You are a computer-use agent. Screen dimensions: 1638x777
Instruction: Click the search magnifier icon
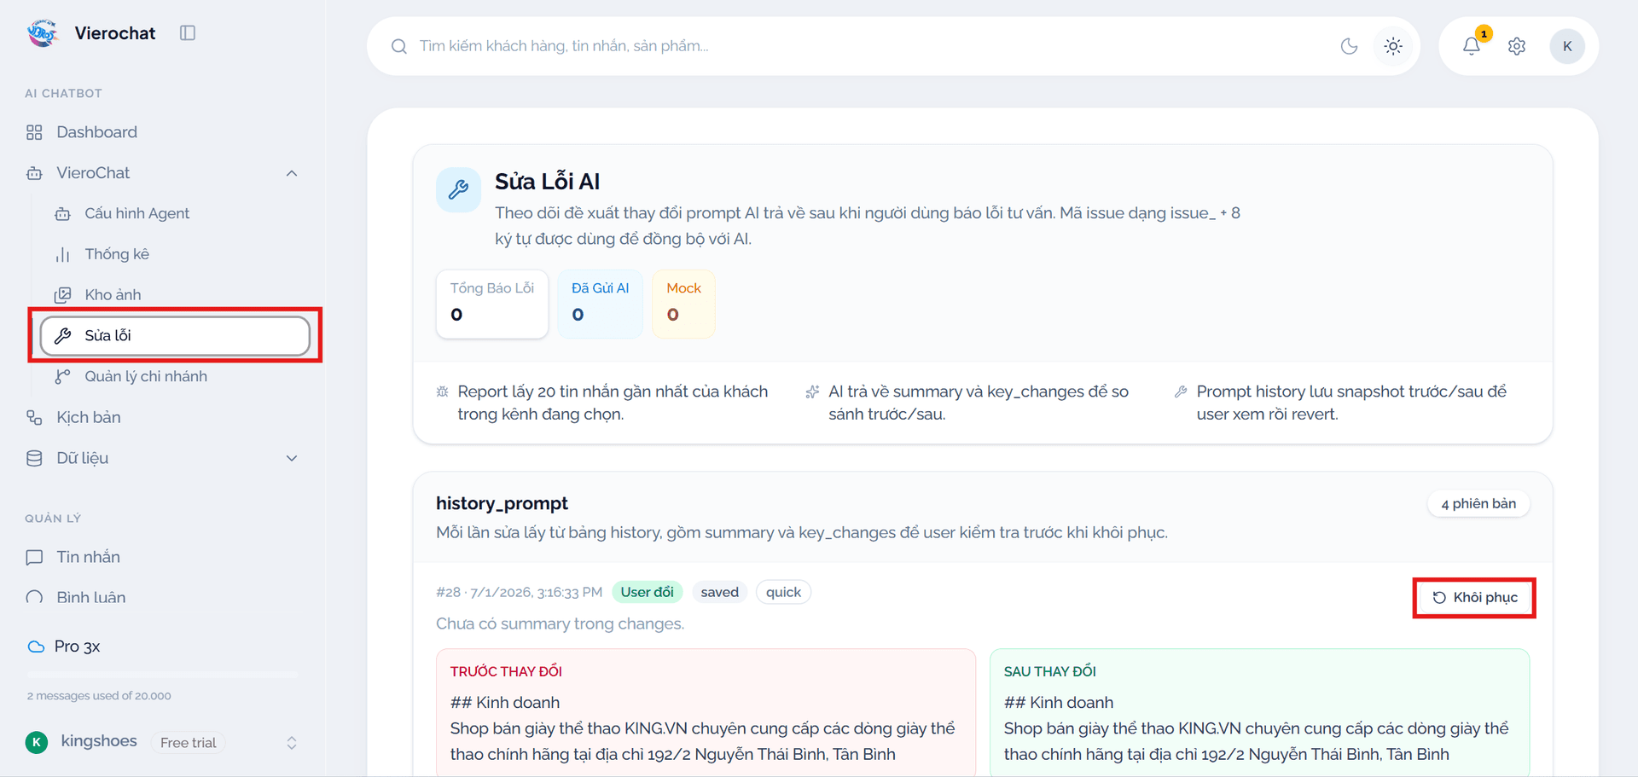click(x=398, y=46)
